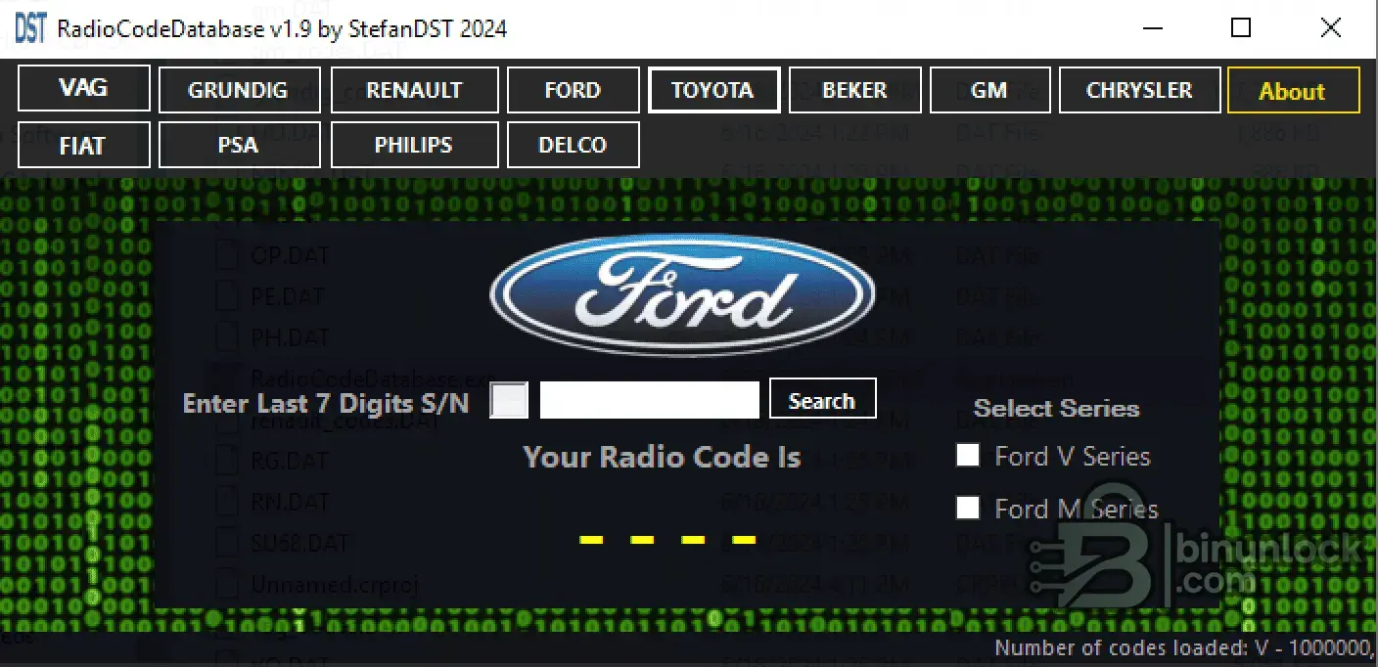The image size is (1378, 667).
Task: Close the RadioCodeDatabase window
Action: pyautogui.click(x=1331, y=28)
